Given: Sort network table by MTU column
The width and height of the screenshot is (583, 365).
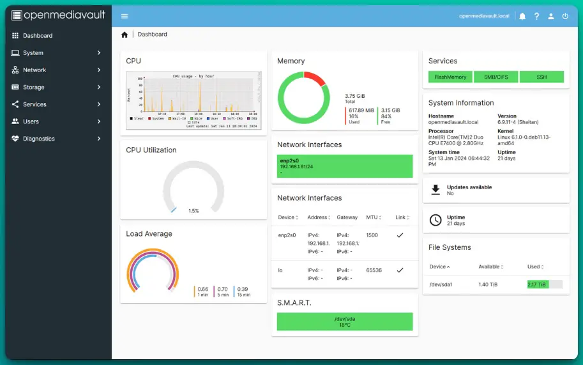Looking at the screenshot, I should point(374,217).
